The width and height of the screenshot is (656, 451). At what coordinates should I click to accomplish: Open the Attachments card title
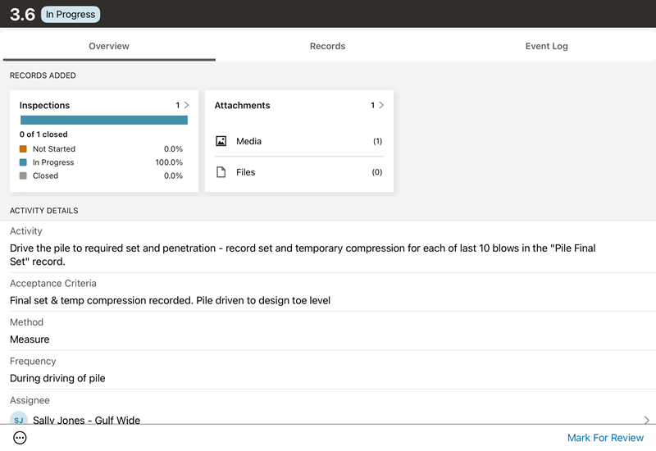tap(242, 105)
